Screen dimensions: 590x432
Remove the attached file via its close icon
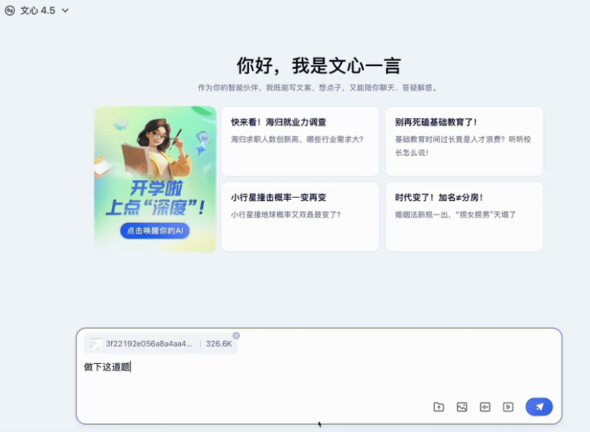[236, 334]
